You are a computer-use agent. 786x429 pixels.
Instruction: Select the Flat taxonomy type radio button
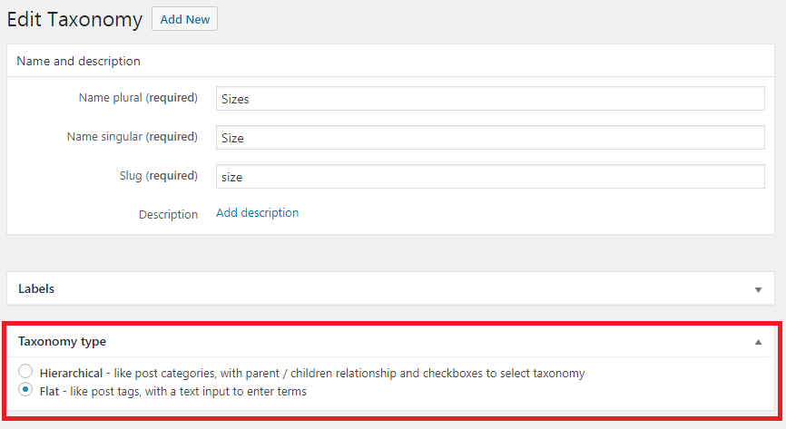click(x=25, y=389)
